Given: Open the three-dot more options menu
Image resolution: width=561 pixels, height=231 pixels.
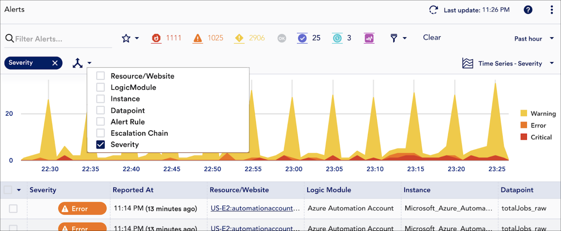Looking at the screenshot, I should coord(552,10).
